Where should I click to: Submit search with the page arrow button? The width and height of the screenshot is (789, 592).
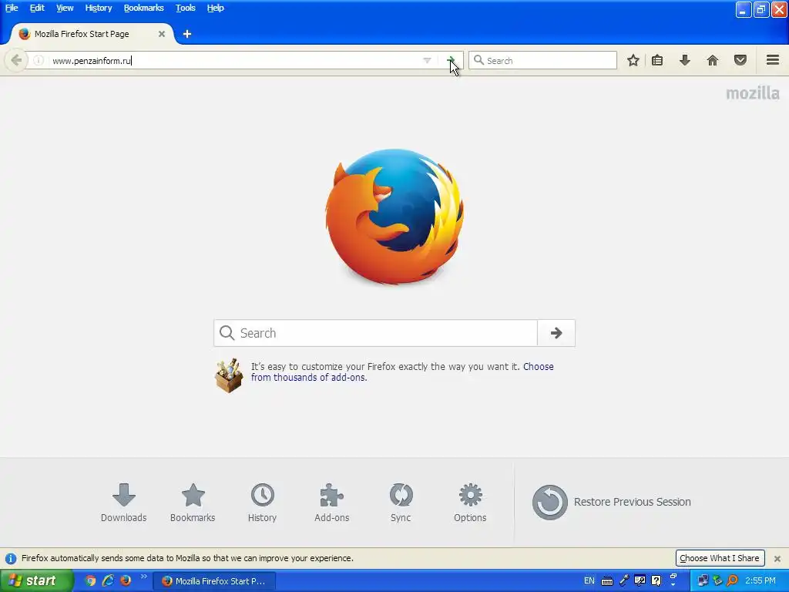click(556, 333)
